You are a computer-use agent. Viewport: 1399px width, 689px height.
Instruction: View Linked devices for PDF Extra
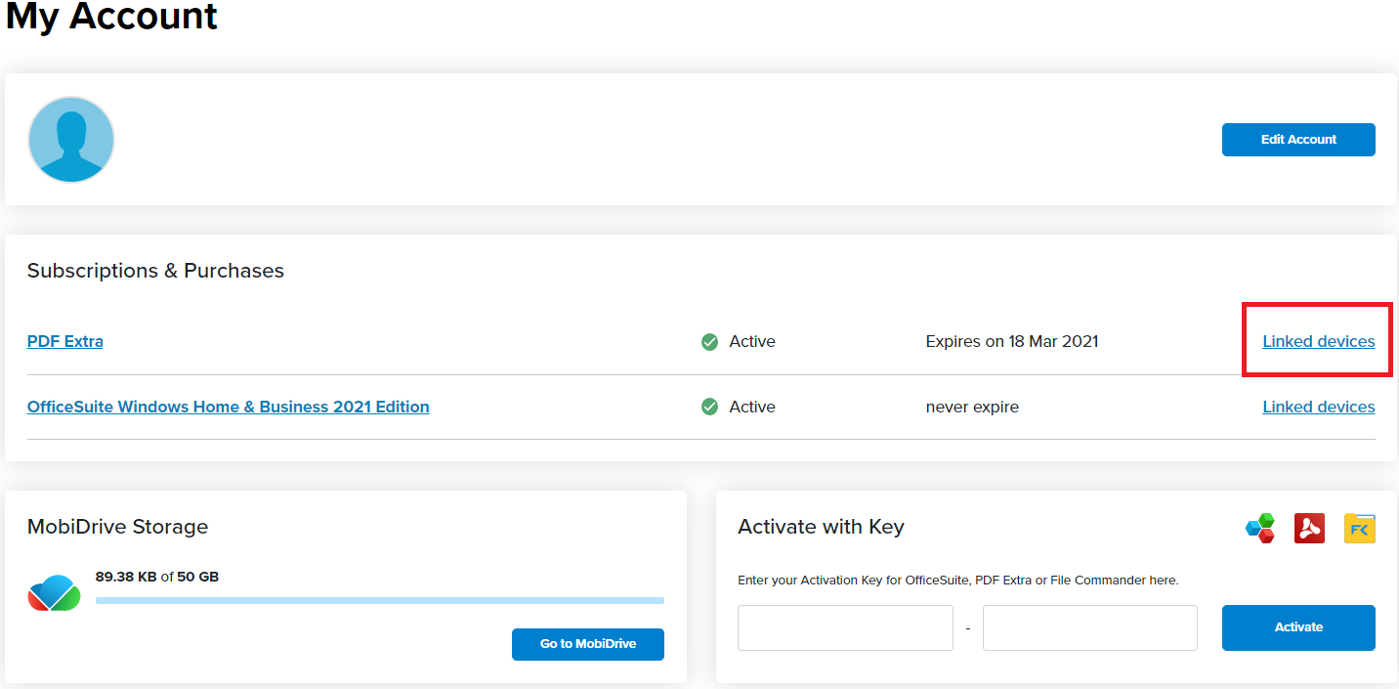click(x=1319, y=341)
